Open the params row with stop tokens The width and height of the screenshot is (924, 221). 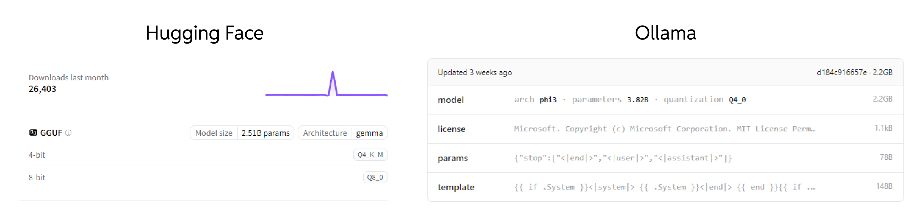453,158
